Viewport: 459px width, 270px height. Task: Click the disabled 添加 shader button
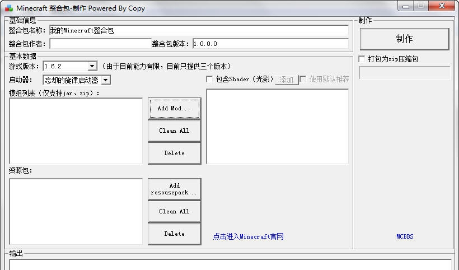[x=287, y=80]
